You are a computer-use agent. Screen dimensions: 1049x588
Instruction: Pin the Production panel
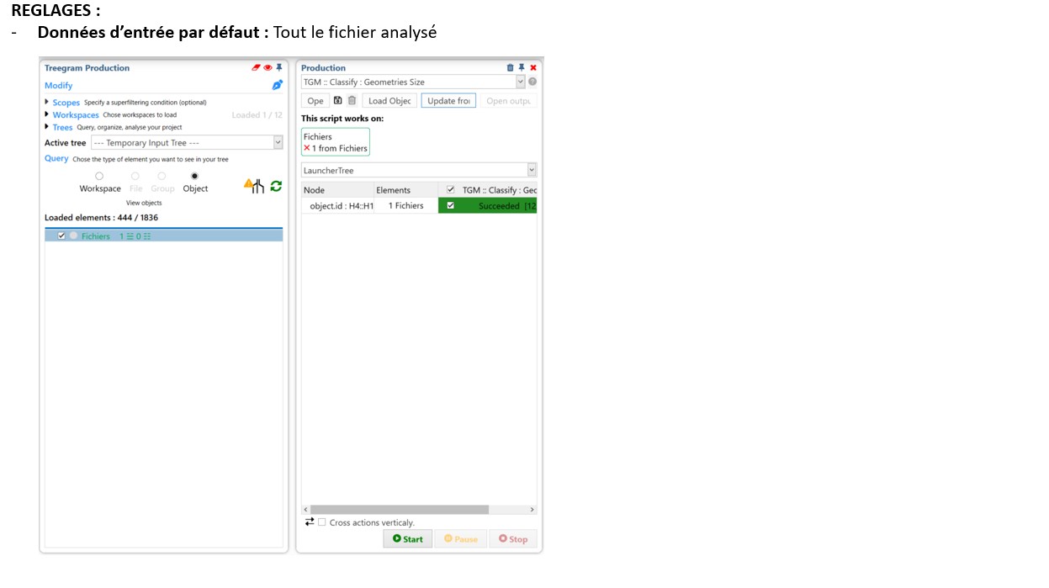tap(522, 68)
